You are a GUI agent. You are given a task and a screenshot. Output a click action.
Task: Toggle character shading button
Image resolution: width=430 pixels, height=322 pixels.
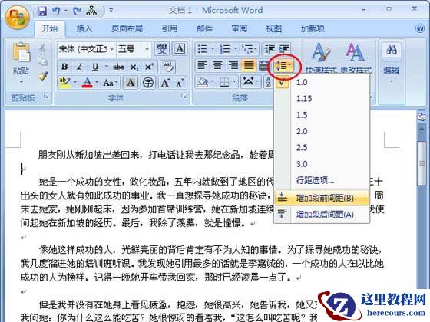pos(131,83)
